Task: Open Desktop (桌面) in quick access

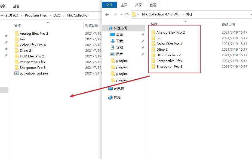Action: point(119,35)
